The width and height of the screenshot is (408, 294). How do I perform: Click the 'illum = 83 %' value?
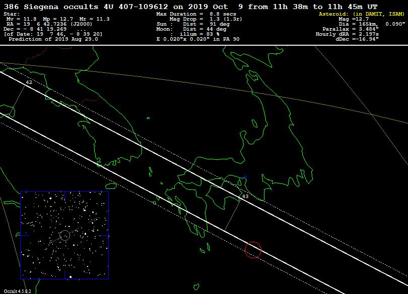(199, 34)
